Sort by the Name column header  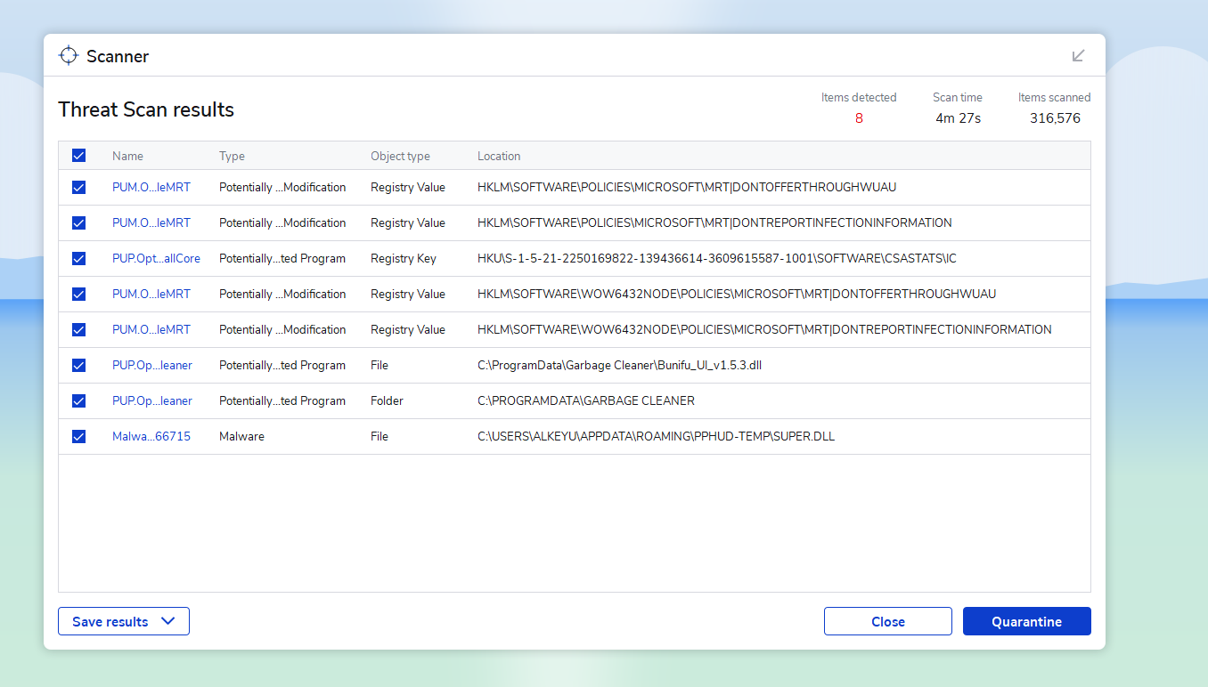127,156
